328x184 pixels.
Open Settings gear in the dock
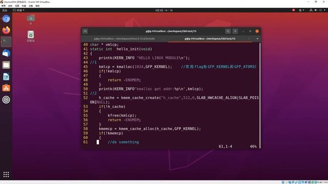[6, 100]
